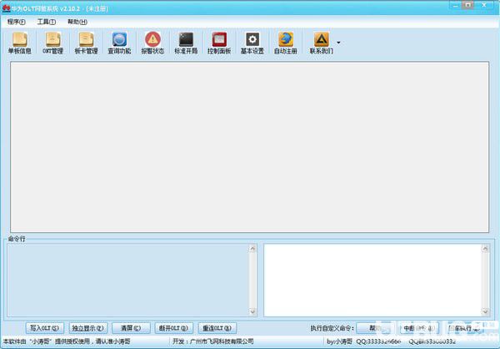
Task: Click scroll-down arrow of left command panel
Action: pyautogui.click(x=252, y=311)
